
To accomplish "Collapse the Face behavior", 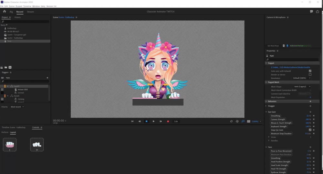I will tap(266, 147).
